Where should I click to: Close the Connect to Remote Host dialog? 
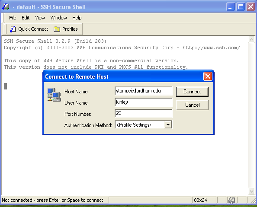[208, 76]
